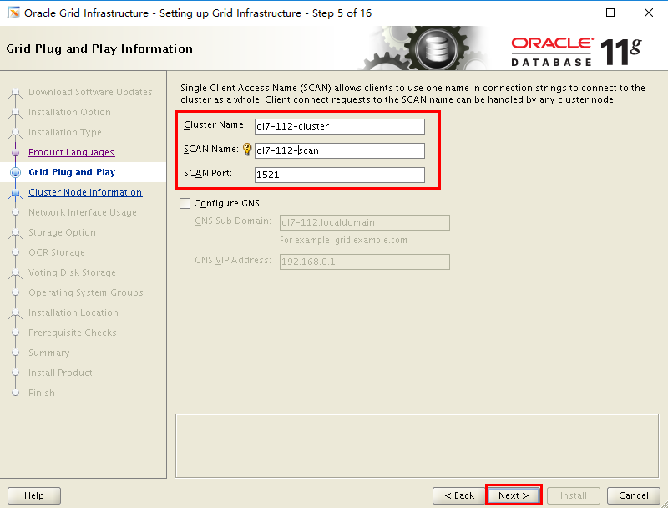Click the GNS VIP Address field
The height and width of the screenshot is (508, 668).
pyautogui.click(x=365, y=262)
